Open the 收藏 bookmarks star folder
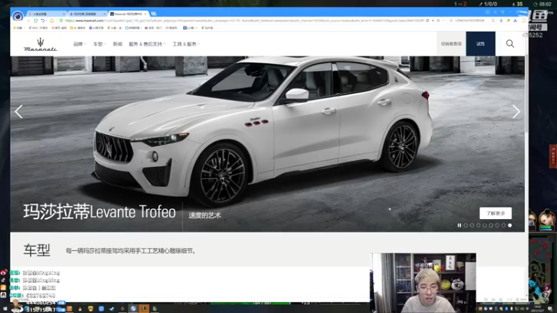This screenshot has width=557, height=313. point(17,28)
